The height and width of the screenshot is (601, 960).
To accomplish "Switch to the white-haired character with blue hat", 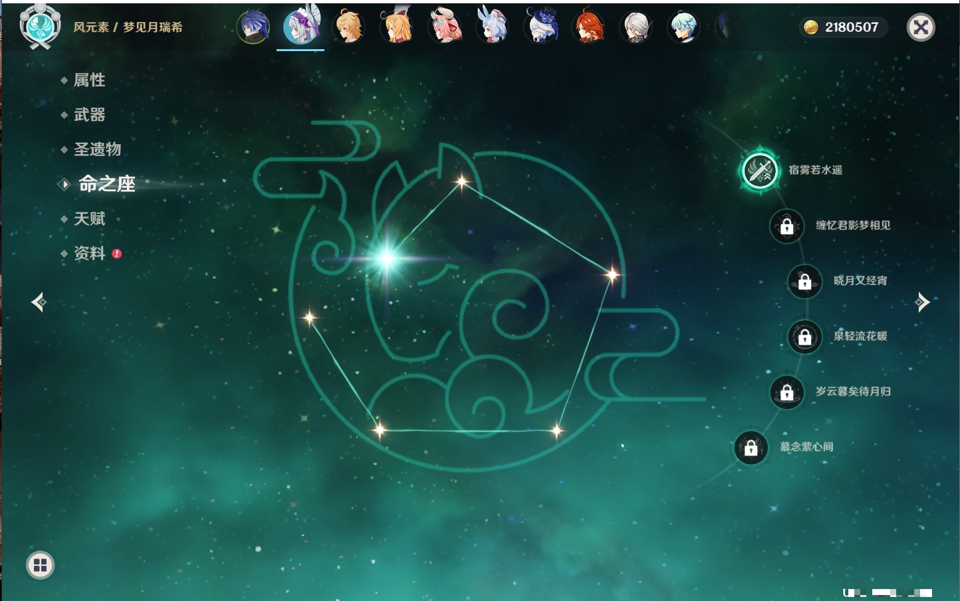I will (541, 27).
